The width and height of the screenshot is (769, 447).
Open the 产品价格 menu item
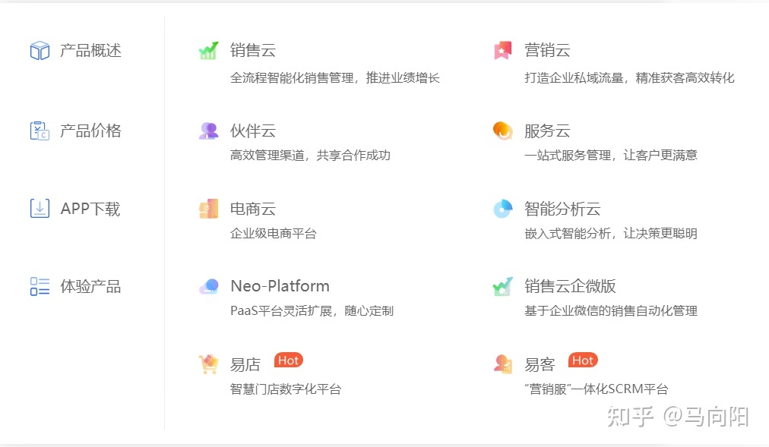[90, 131]
